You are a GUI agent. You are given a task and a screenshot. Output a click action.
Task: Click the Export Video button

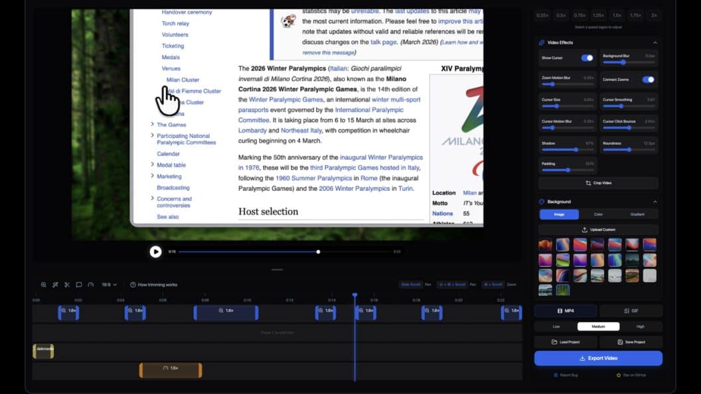coord(598,358)
